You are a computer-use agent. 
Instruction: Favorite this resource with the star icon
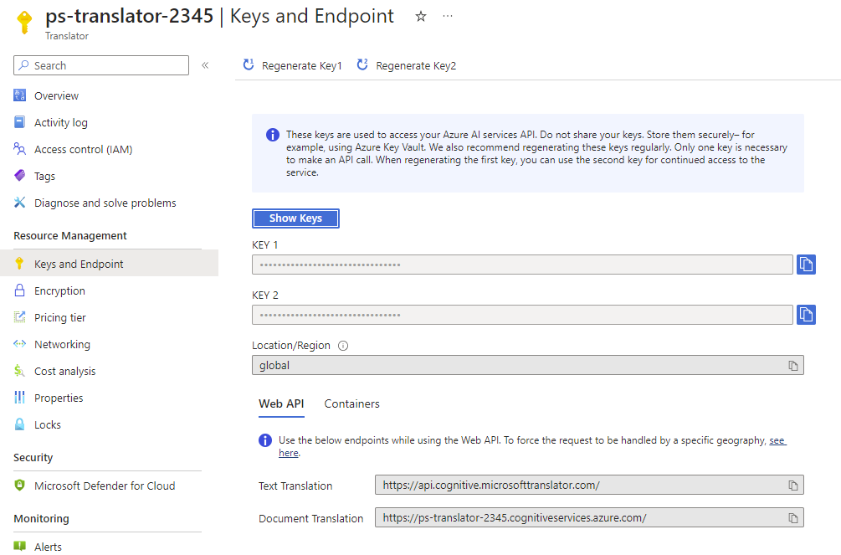(x=421, y=17)
